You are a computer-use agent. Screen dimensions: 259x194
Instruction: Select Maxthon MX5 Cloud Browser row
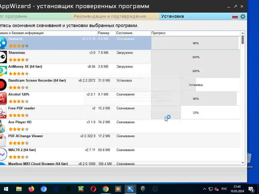pyautogui.click(x=120, y=163)
